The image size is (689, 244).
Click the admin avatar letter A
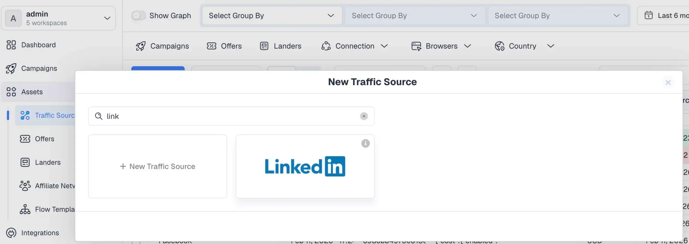click(13, 18)
